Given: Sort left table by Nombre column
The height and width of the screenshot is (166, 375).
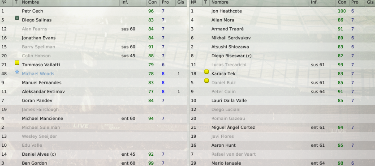Looking at the screenshot, I should tap(30, 2).
